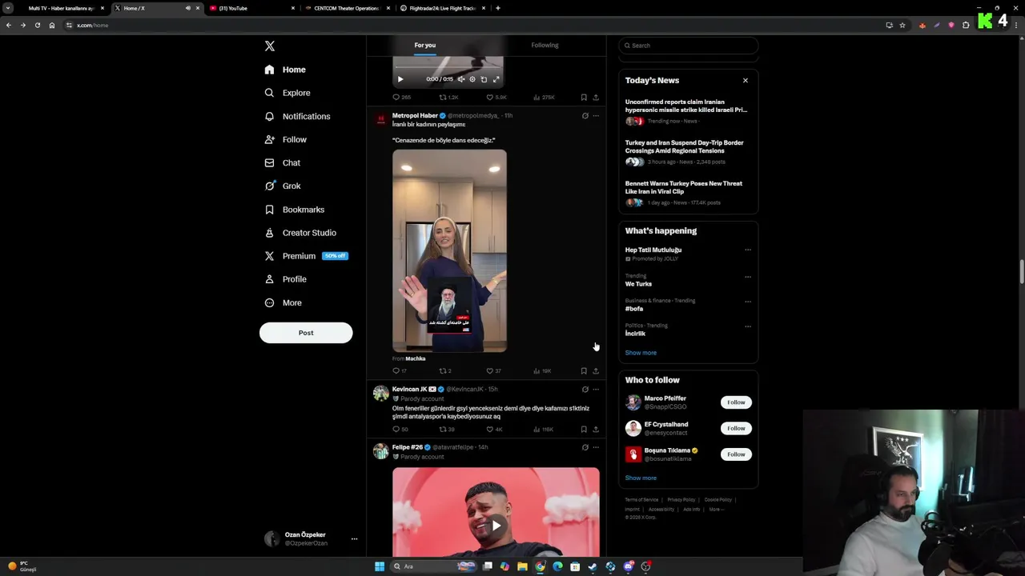
Task: Bookmark this page with the star icon
Action: coord(902,25)
